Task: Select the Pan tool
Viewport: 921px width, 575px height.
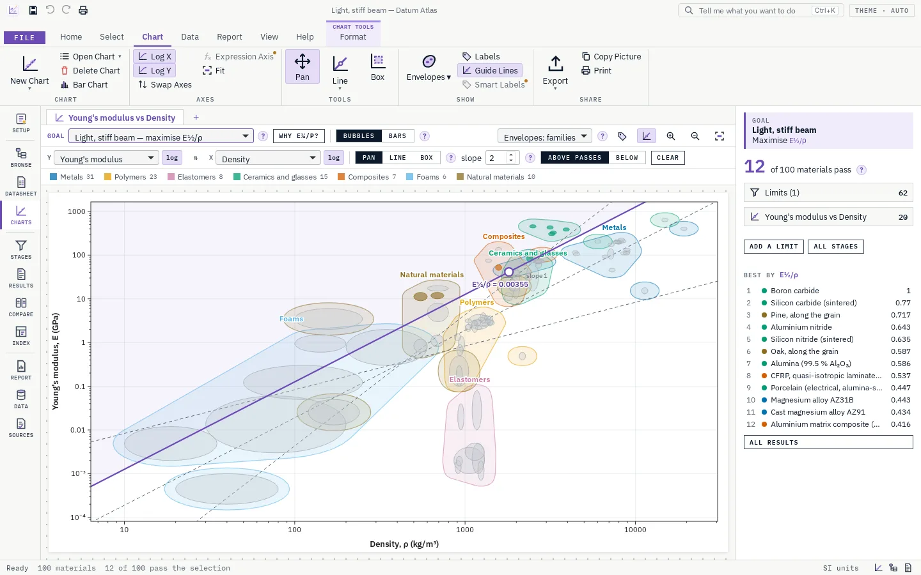Action: (x=303, y=67)
